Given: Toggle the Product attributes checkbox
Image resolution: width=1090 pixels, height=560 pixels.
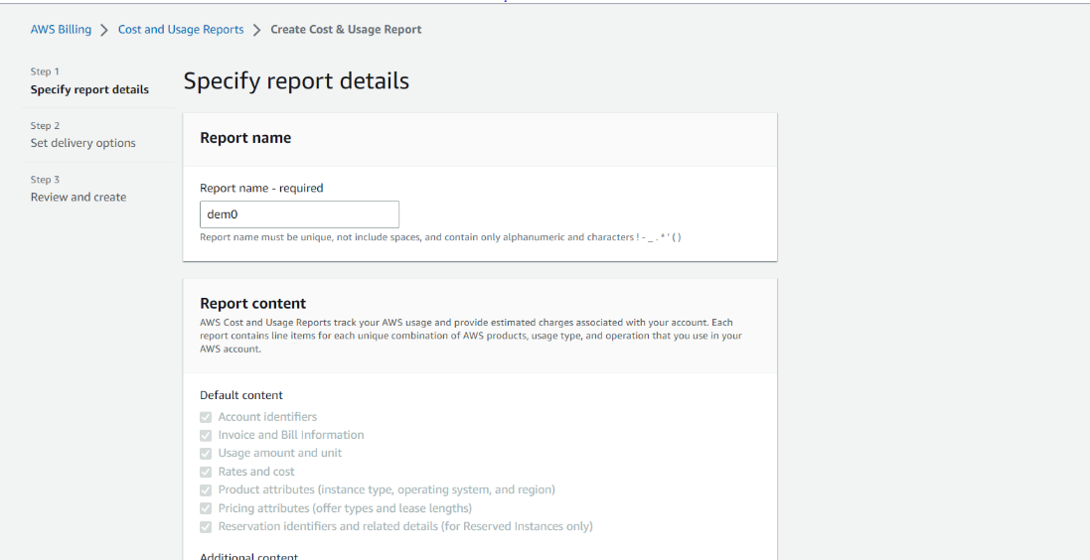Looking at the screenshot, I should (x=206, y=490).
